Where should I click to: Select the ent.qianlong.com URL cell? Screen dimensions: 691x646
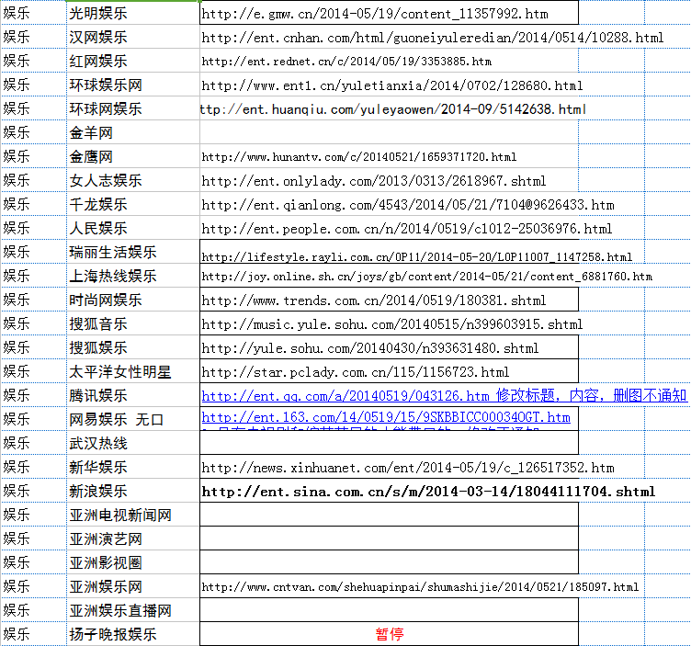click(389, 204)
